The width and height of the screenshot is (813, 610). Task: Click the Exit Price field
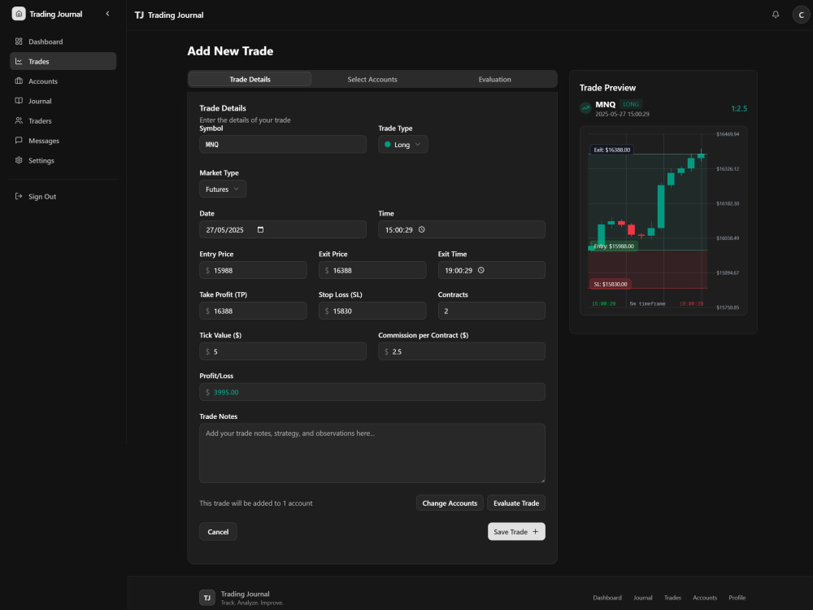372,270
